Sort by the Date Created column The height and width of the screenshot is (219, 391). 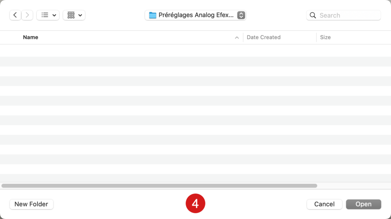pyautogui.click(x=263, y=37)
